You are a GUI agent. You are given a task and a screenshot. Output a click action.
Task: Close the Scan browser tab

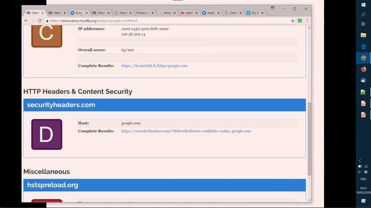tap(86, 13)
